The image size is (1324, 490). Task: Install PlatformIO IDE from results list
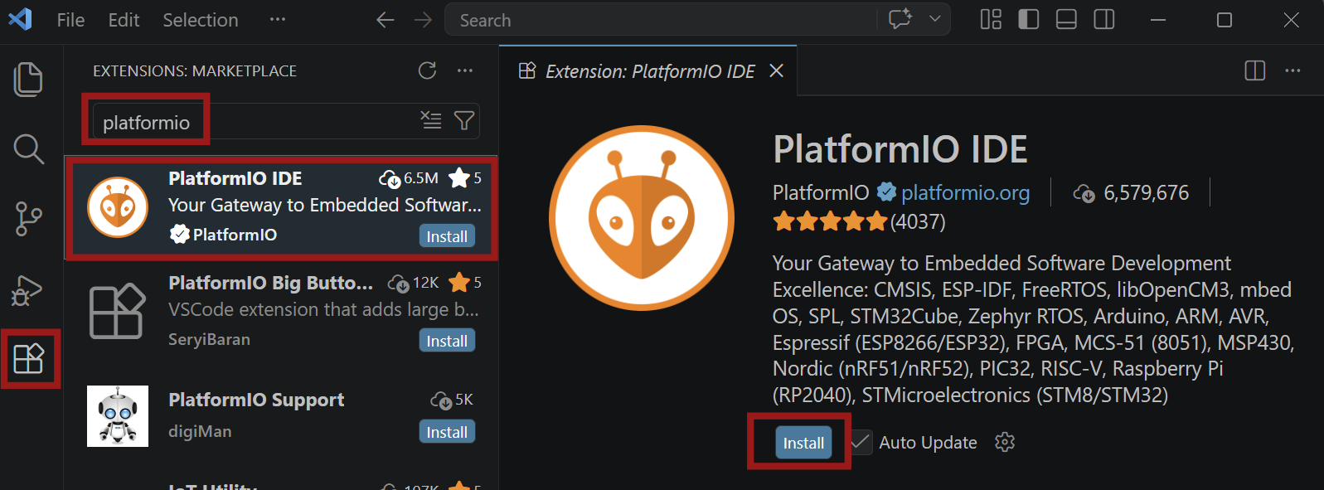click(447, 236)
